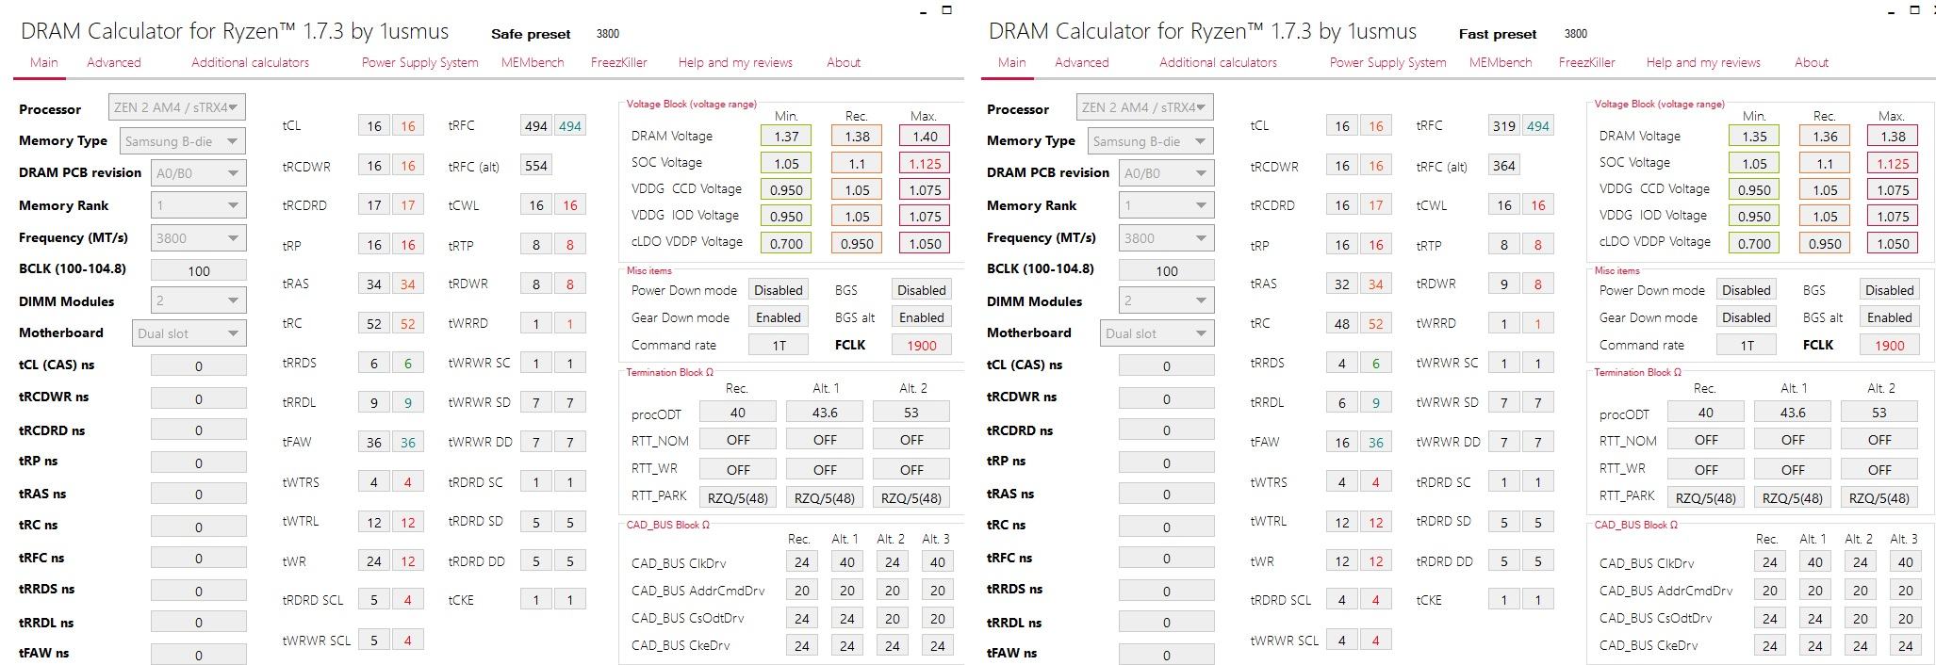Click CAD_BUS ClkDrv Alt. 1 value 40 in Safe preset window
The width and height of the screenshot is (1936, 665).
[847, 562]
